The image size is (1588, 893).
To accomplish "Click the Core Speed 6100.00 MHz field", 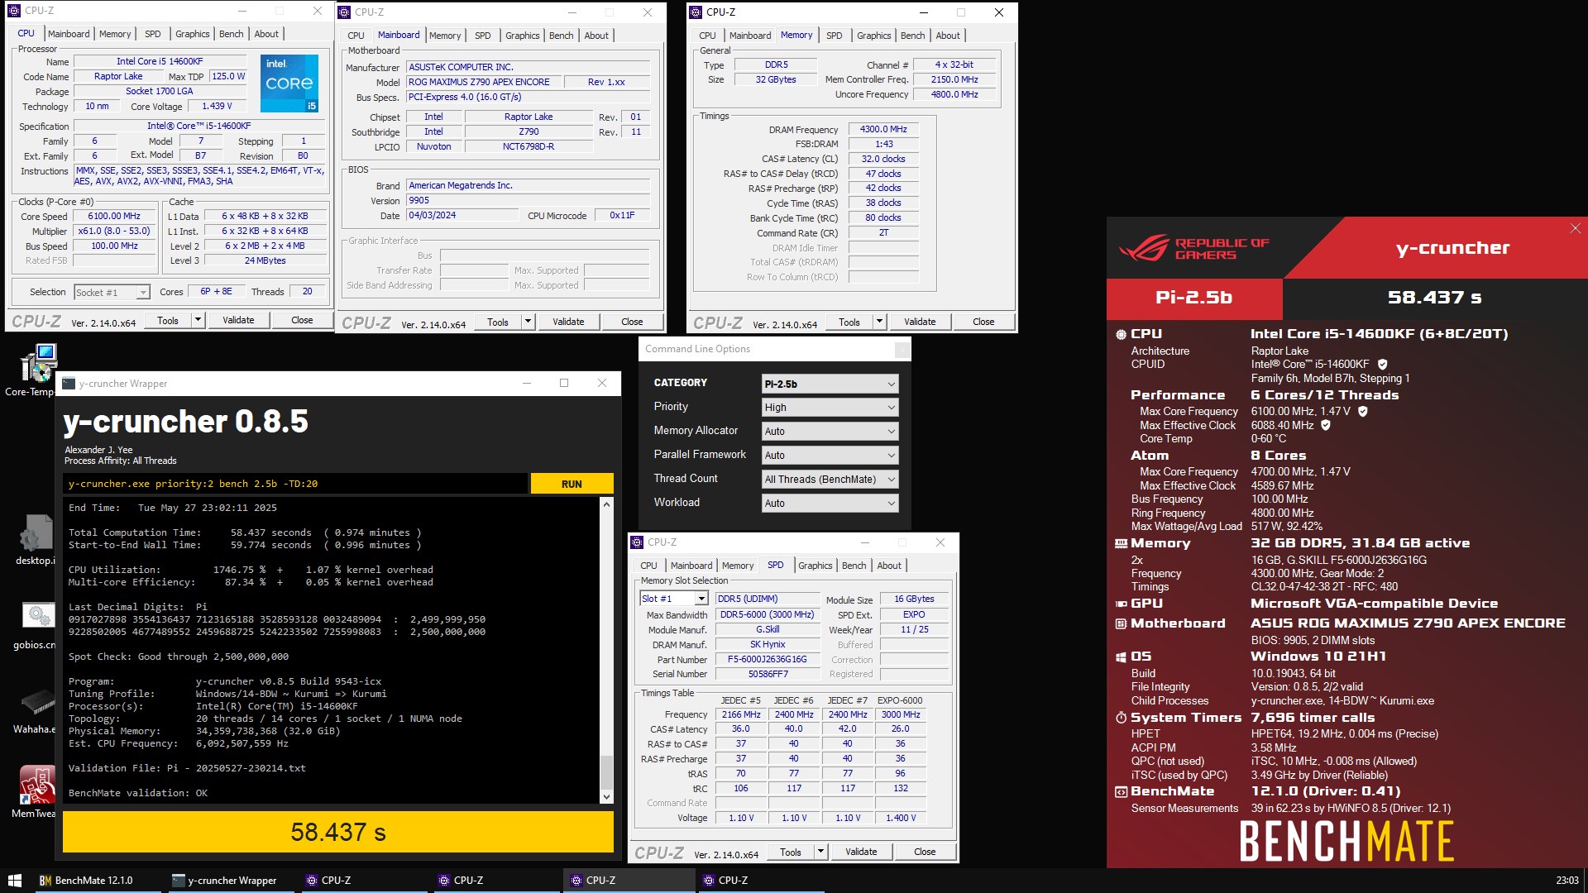I will [x=115, y=217].
